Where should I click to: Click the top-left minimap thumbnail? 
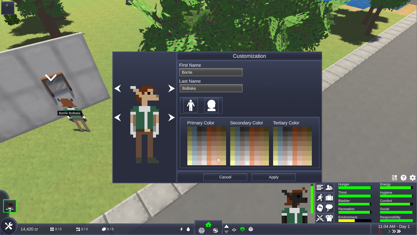(x=8, y=7)
